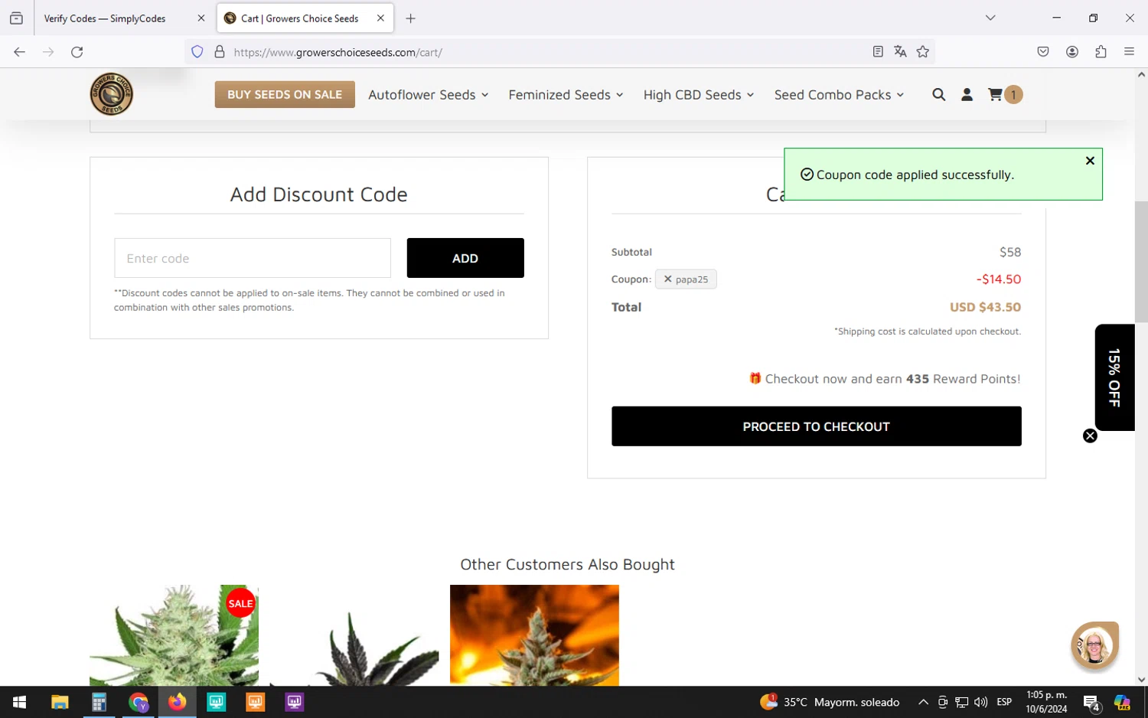Open the dark-leaf plant product thumbnail
The width and height of the screenshot is (1148, 718).
(x=354, y=635)
